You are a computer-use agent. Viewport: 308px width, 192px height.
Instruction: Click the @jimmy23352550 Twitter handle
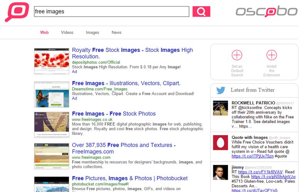[x=258, y=167]
